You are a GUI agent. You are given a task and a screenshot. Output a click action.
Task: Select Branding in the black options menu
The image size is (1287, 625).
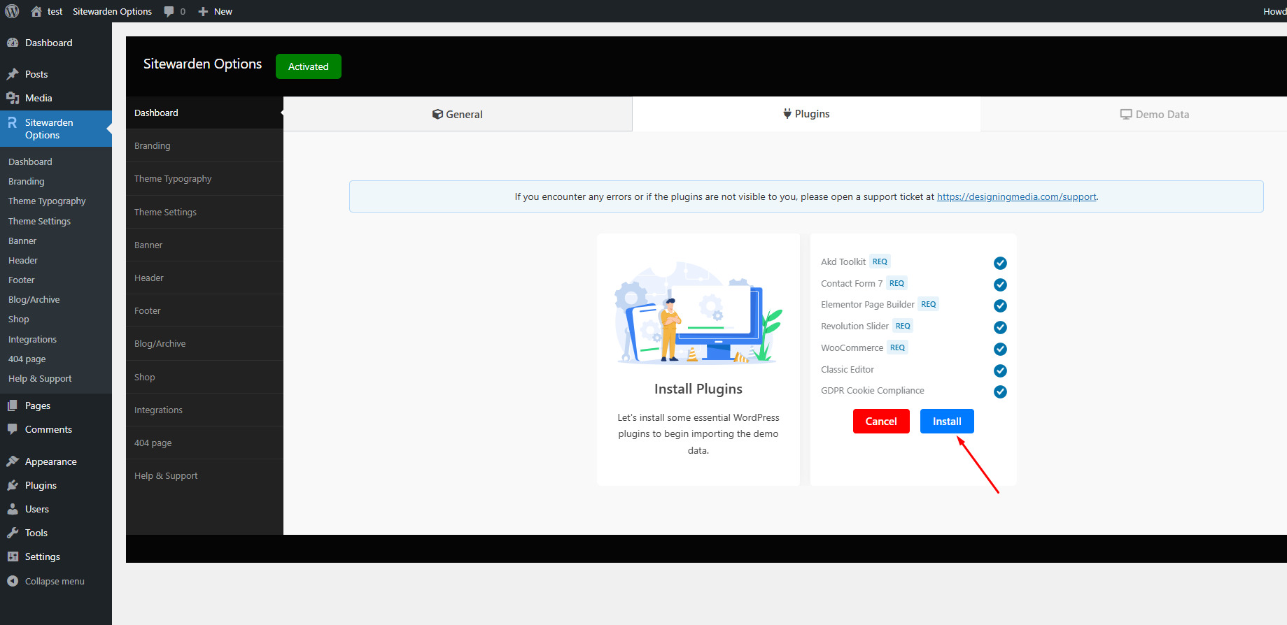(x=204, y=145)
